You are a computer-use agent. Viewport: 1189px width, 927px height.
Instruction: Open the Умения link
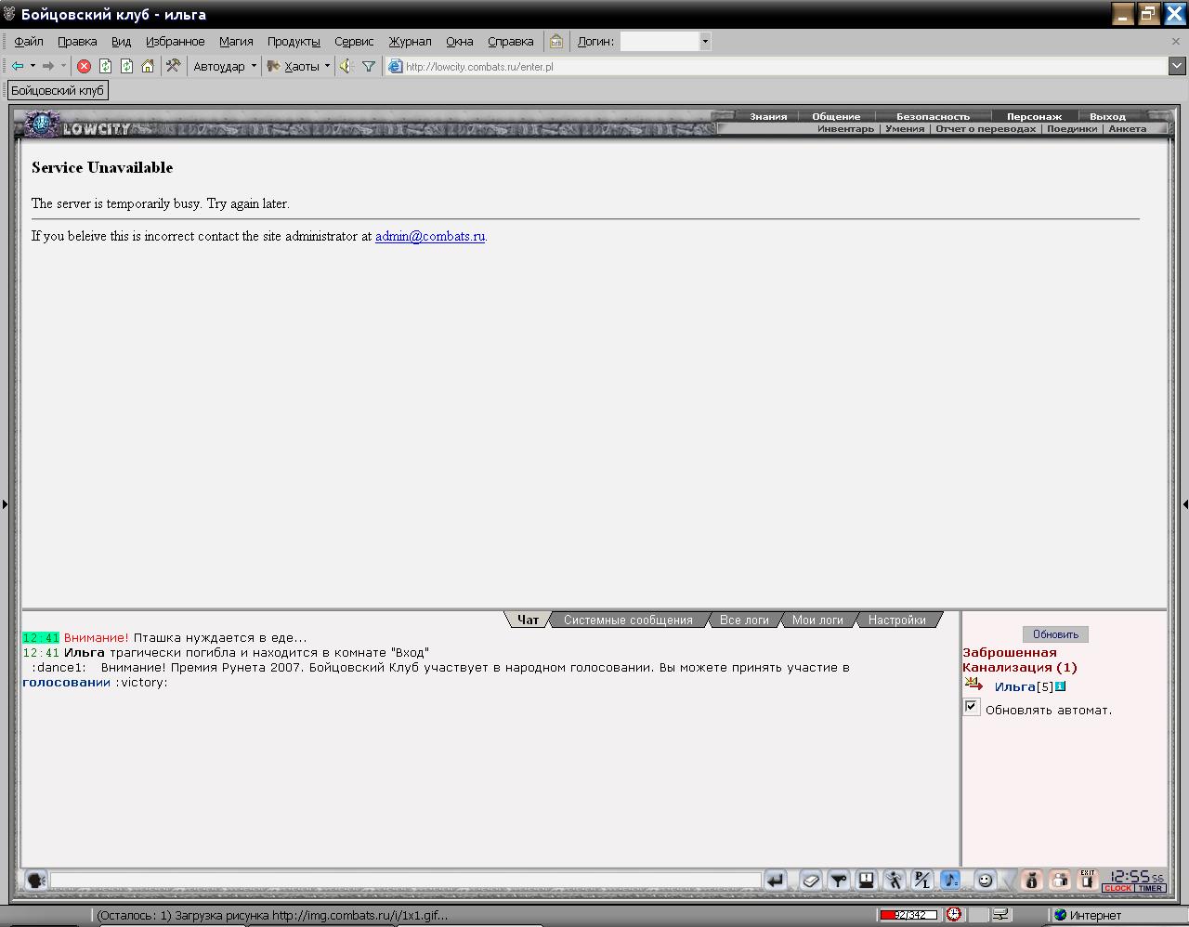pyautogui.click(x=905, y=129)
